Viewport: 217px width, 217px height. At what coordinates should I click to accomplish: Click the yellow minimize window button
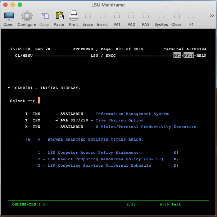(x=13, y=5)
